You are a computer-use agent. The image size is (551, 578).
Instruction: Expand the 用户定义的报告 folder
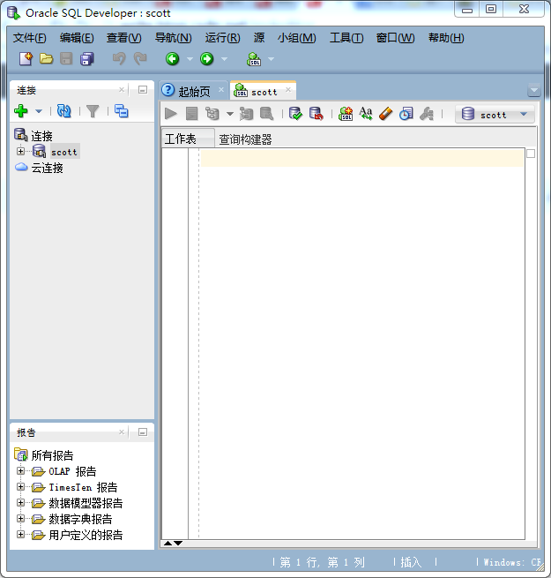(x=20, y=534)
